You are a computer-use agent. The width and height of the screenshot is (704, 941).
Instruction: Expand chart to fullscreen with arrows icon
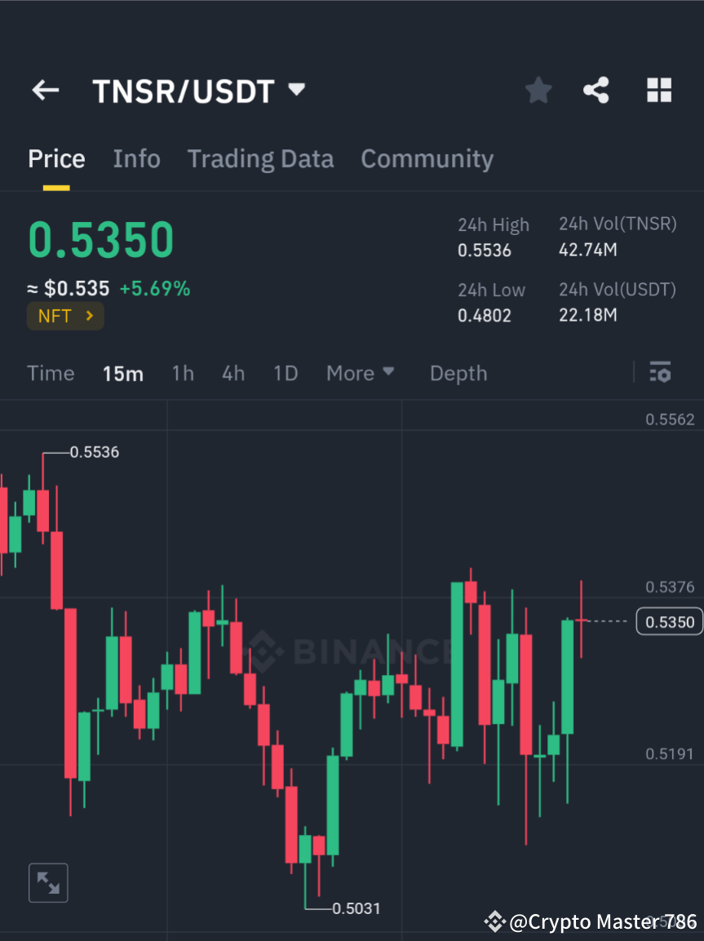pyautogui.click(x=48, y=882)
